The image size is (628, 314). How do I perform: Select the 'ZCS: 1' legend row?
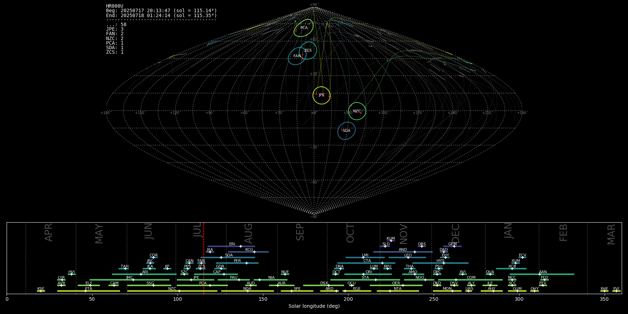pos(115,52)
